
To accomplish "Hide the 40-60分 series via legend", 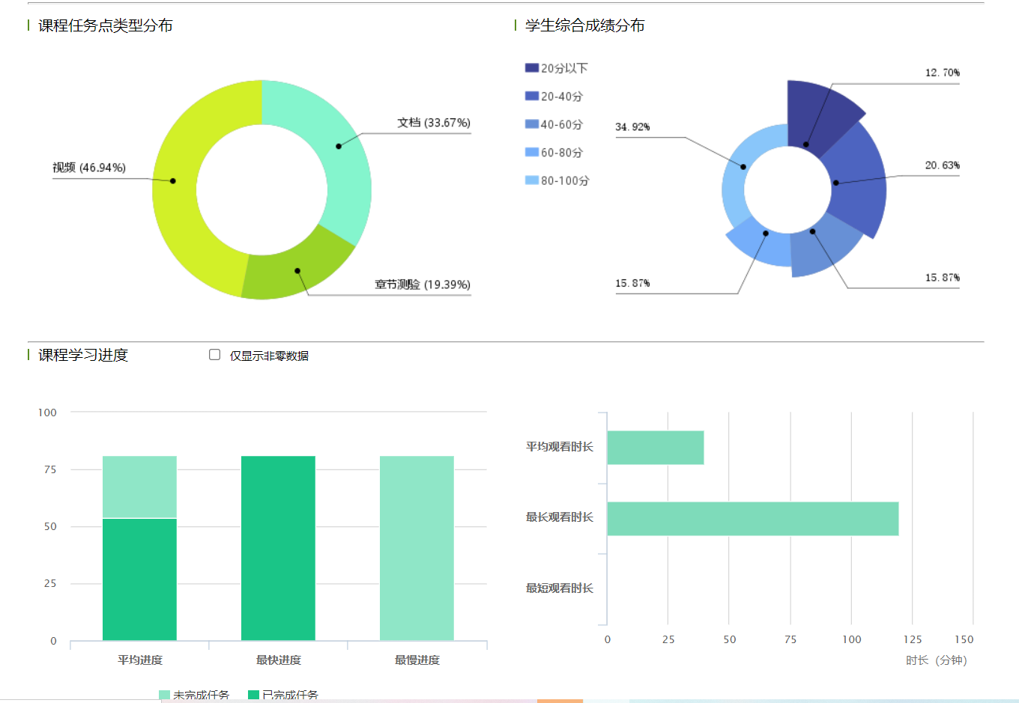I will [x=554, y=124].
